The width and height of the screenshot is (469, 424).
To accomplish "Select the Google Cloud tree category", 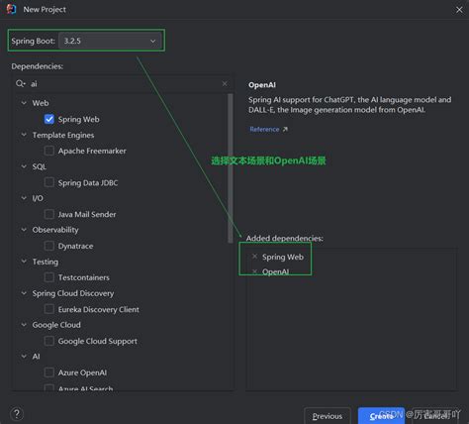I will (56, 325).
